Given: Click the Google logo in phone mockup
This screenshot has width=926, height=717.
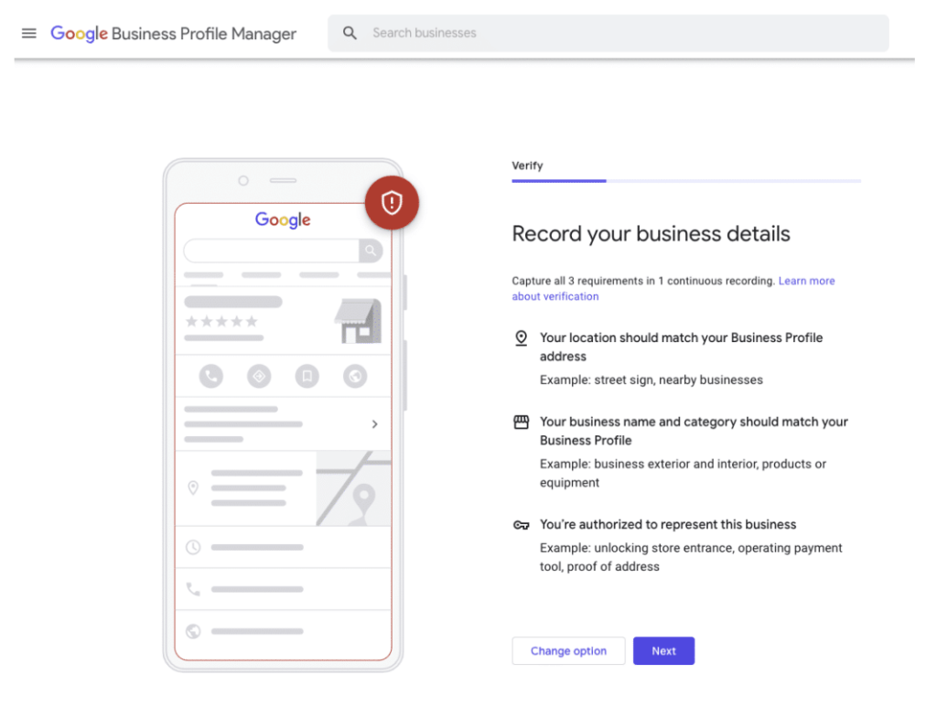Looking at the screenshot, I should pyautogui.click(x=283, y=220).
